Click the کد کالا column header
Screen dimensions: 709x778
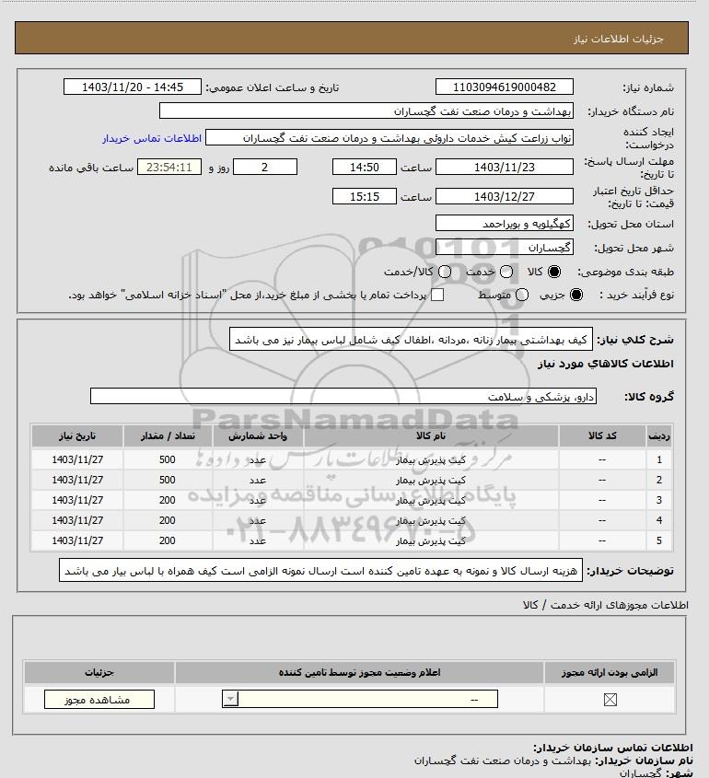click(602, 435)
